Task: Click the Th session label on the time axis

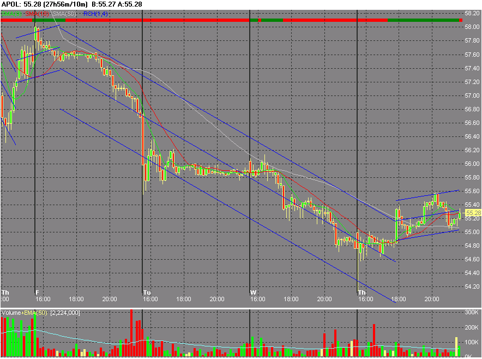Action: [x=4, y=292]
